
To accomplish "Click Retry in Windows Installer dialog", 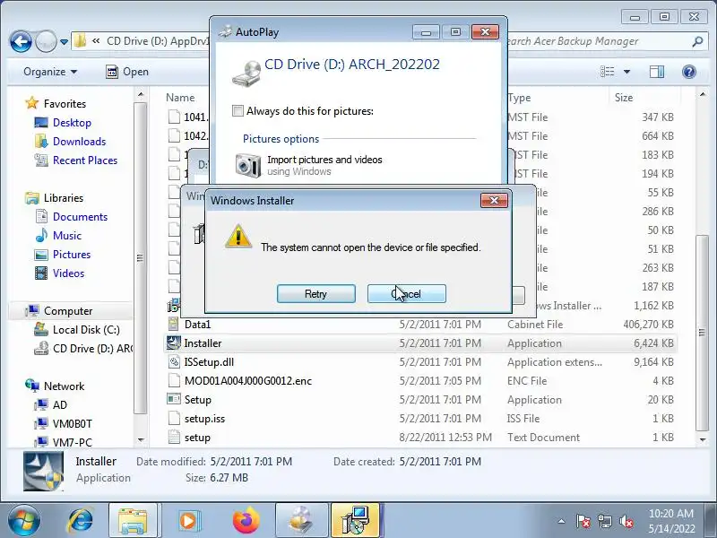I will pos(316,294).
